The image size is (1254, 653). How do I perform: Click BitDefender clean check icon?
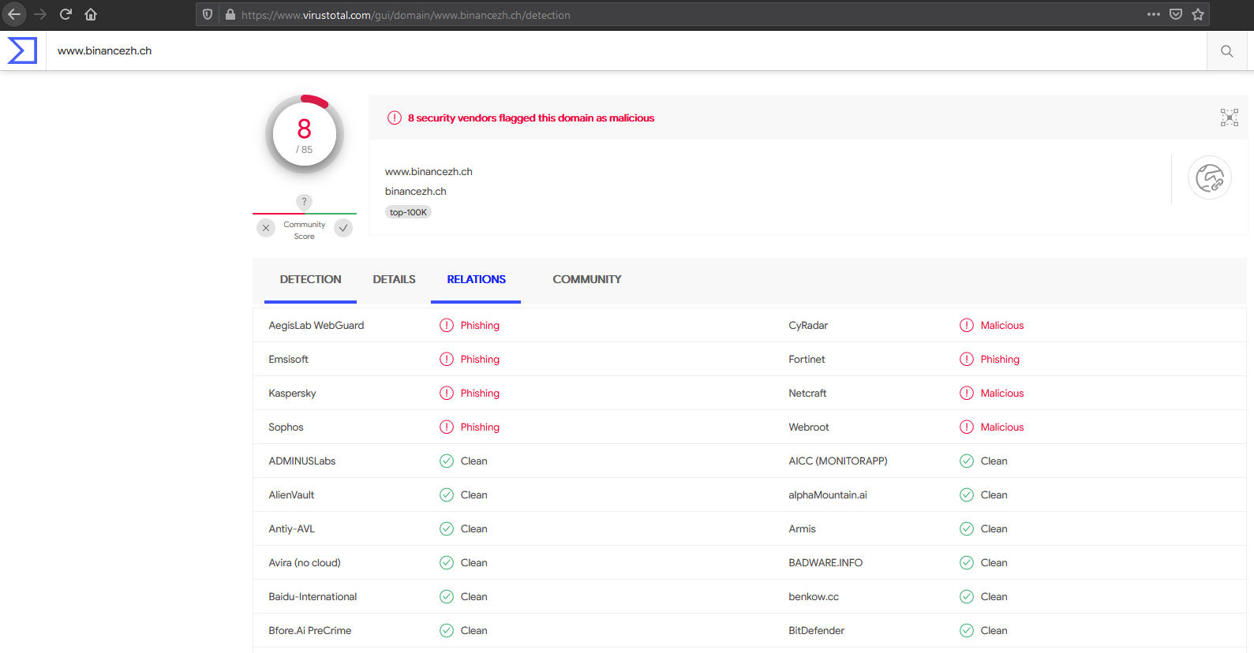pos(967,630)
